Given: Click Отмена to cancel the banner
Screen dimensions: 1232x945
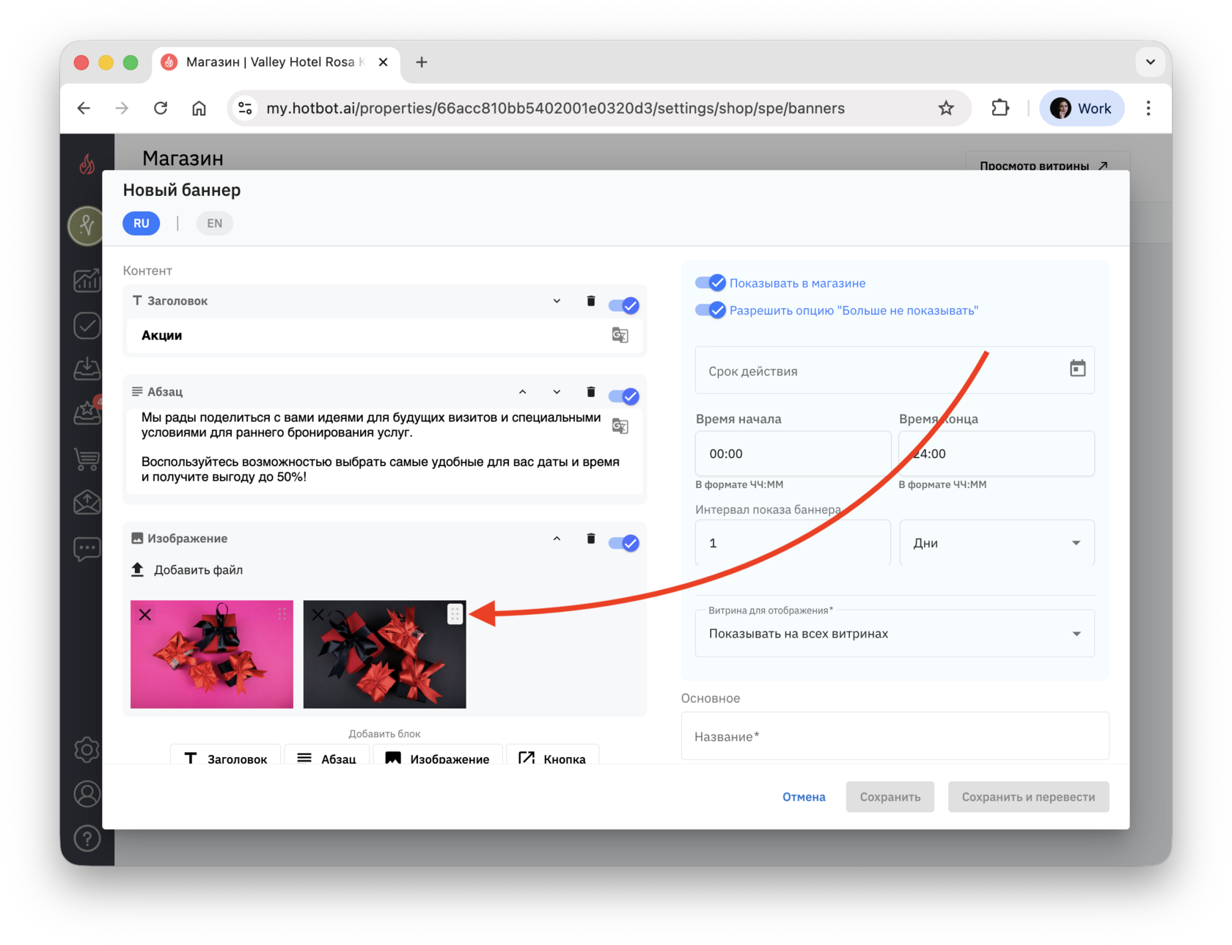Looking at the screenshot, I should tap(804, 797).
